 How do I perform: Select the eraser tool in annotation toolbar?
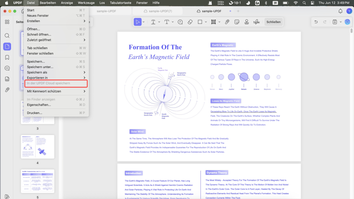[x=190, y=22]
